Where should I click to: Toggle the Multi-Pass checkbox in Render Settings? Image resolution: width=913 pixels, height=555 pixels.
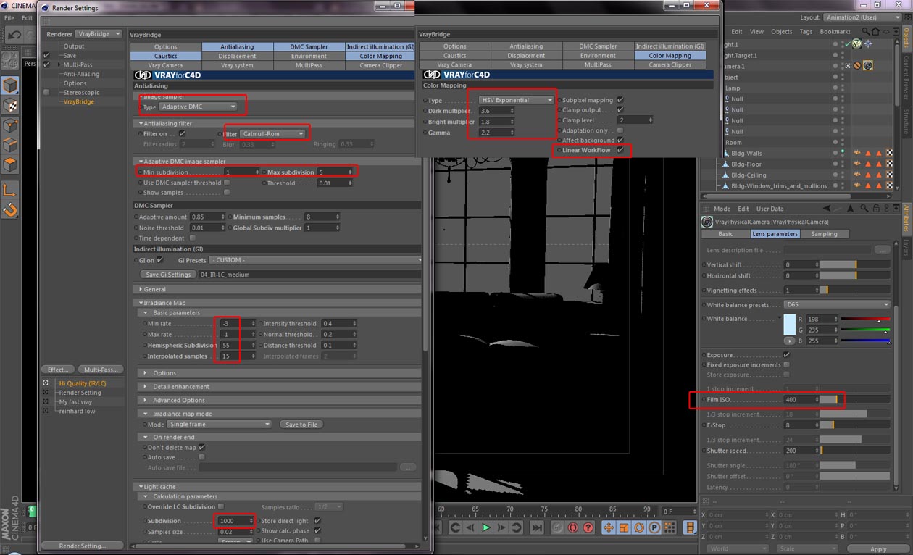pyautogui.click(x=46, y=64)
